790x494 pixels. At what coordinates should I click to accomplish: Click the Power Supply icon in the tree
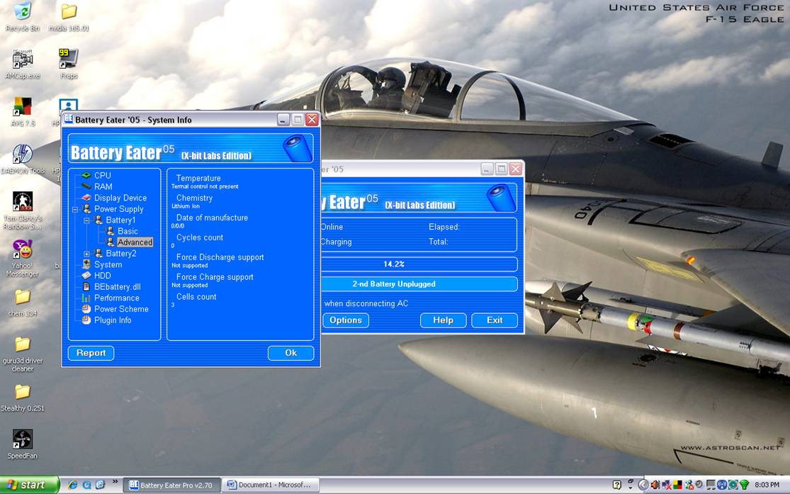(x=86, y=208)
